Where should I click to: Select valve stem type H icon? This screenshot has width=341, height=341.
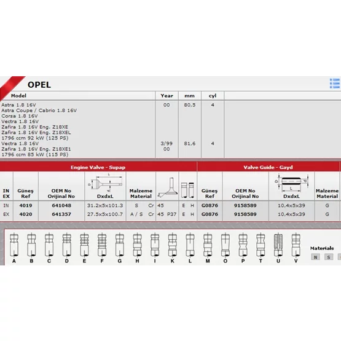pyautogui.click(x=137, y=245)
